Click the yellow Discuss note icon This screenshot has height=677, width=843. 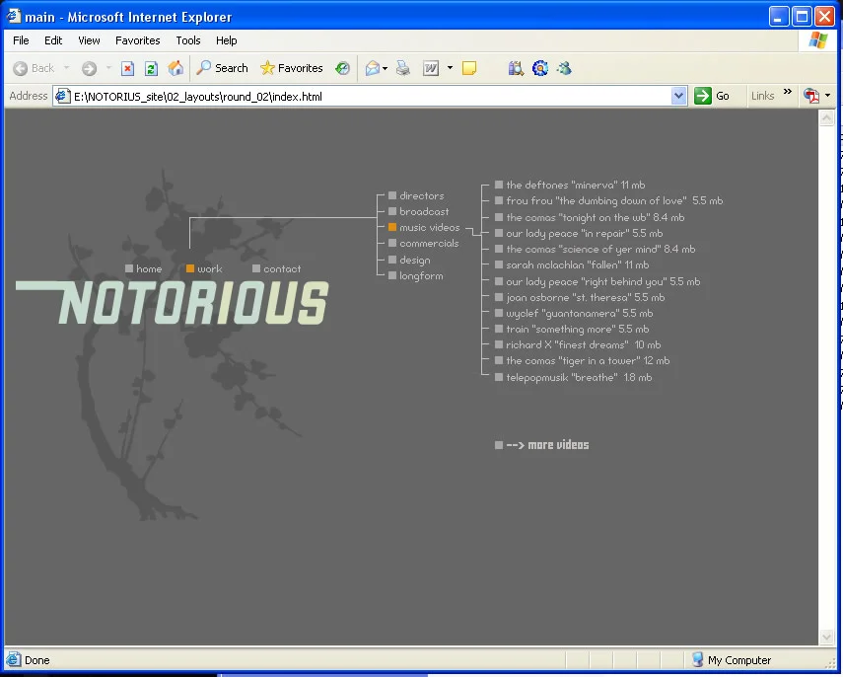[469, 68]
